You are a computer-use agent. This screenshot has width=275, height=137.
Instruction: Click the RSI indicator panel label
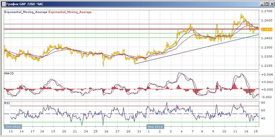7,102
